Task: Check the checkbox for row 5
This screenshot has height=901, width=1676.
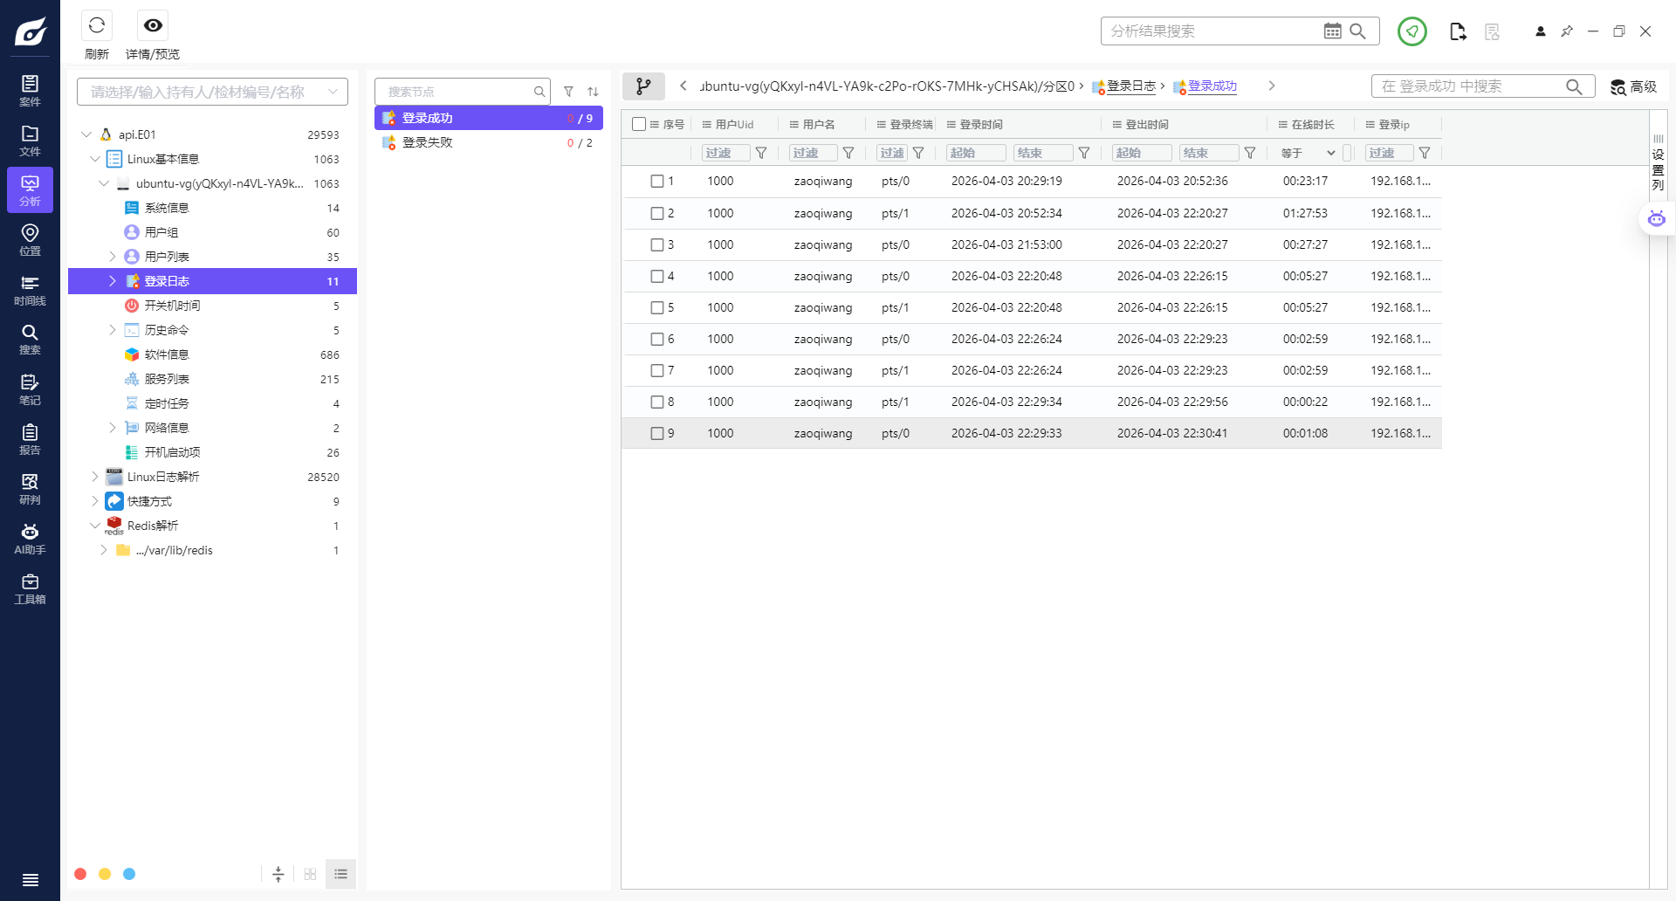Action: point(657,307)
